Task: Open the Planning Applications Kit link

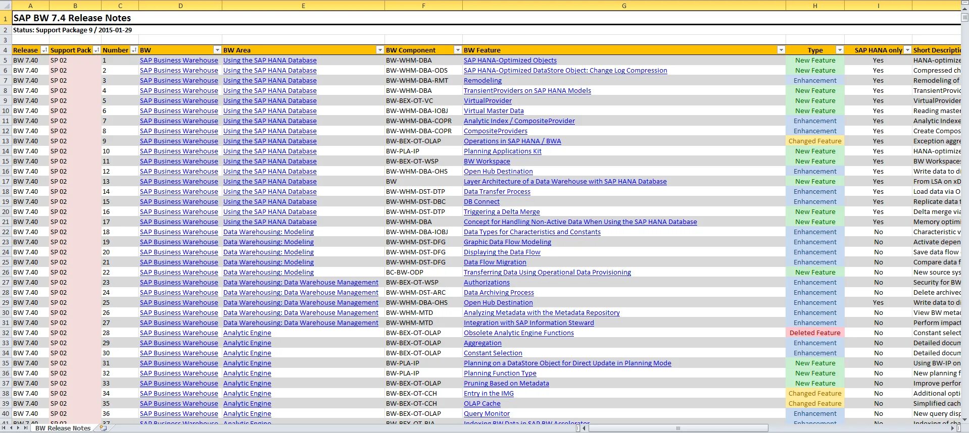Action: (x=503, y=151)
